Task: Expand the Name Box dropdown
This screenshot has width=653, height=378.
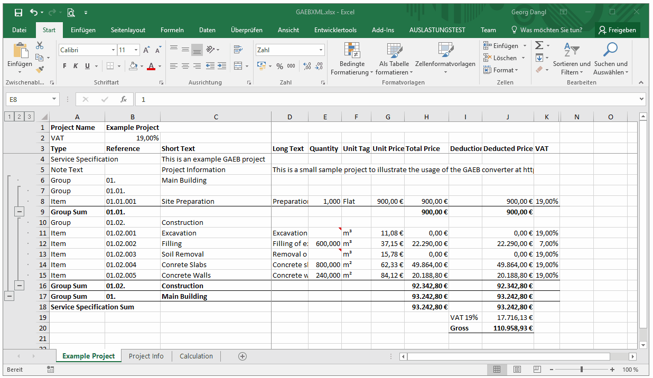Action: coord(54,99)
